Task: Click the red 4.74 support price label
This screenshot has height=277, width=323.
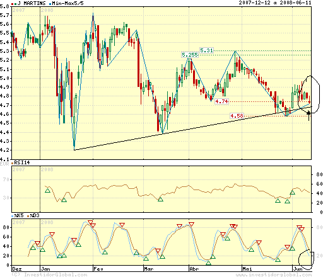Action: click(221, 101)
